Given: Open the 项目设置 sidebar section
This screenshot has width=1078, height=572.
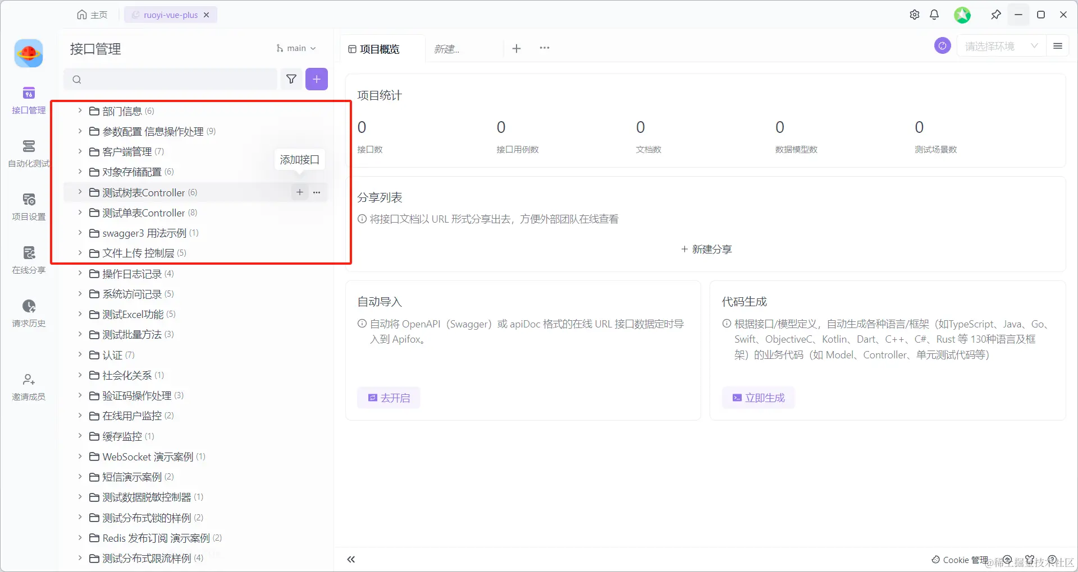Looking at the screenshot, I should (x=29, y=207).
